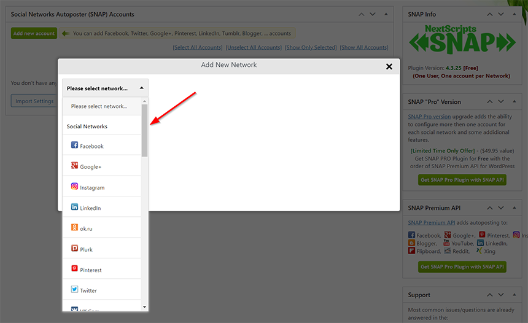Click the Select All Accounts link
Viewport: 528px width, 323px height.
(x=198, y=47)
